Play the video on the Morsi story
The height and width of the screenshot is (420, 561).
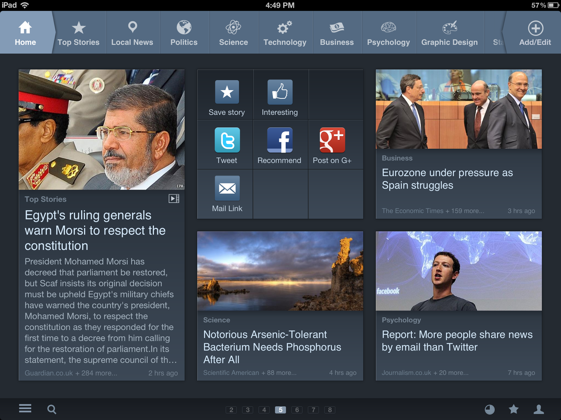click(175, 199)
